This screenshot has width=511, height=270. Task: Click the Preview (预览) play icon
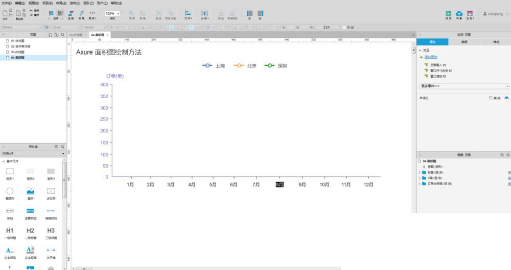[x=449, y=13]
